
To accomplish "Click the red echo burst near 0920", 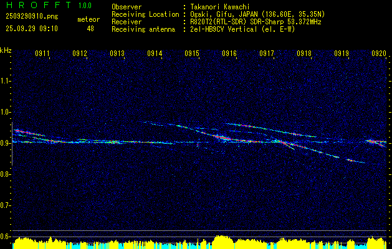I will [376, 142].
